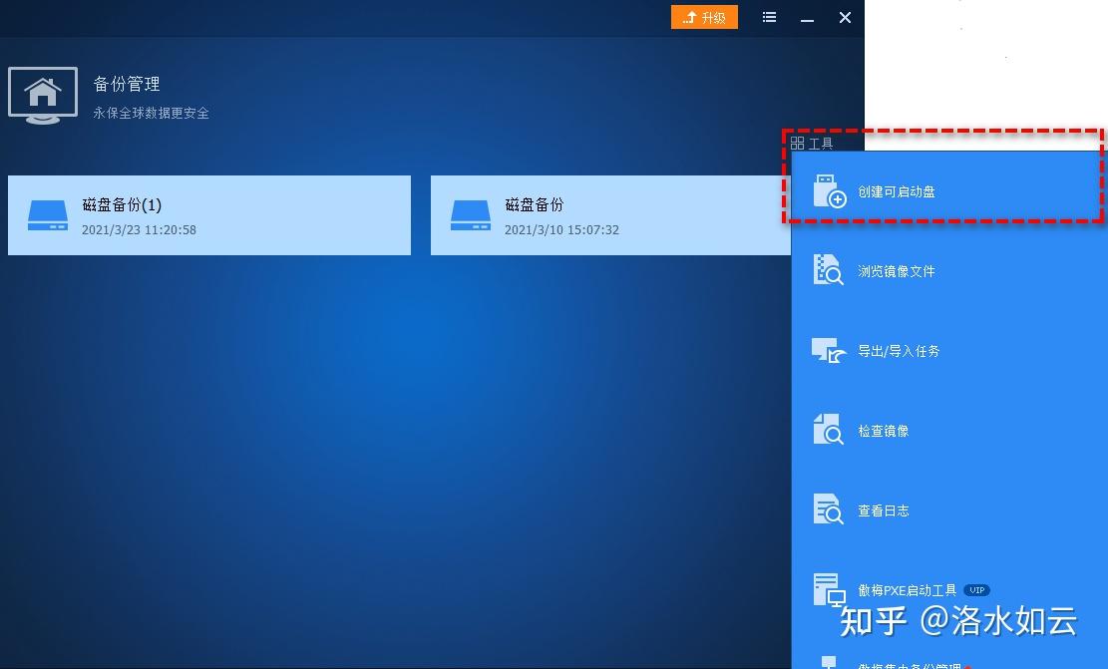The width and height of the screenshot is (1108, 669).
Task: Click the 备份管理 heading text
Action: click(127, 84)
